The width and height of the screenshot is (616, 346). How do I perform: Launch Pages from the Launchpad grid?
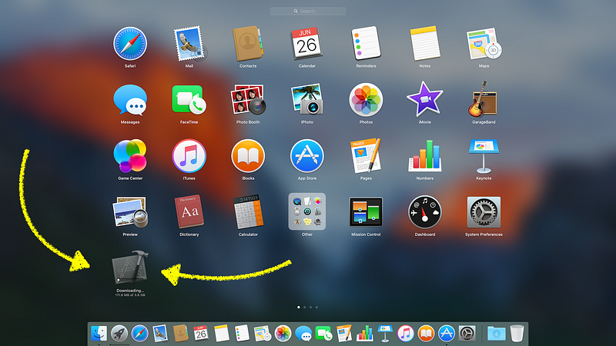tap(366, 156)
